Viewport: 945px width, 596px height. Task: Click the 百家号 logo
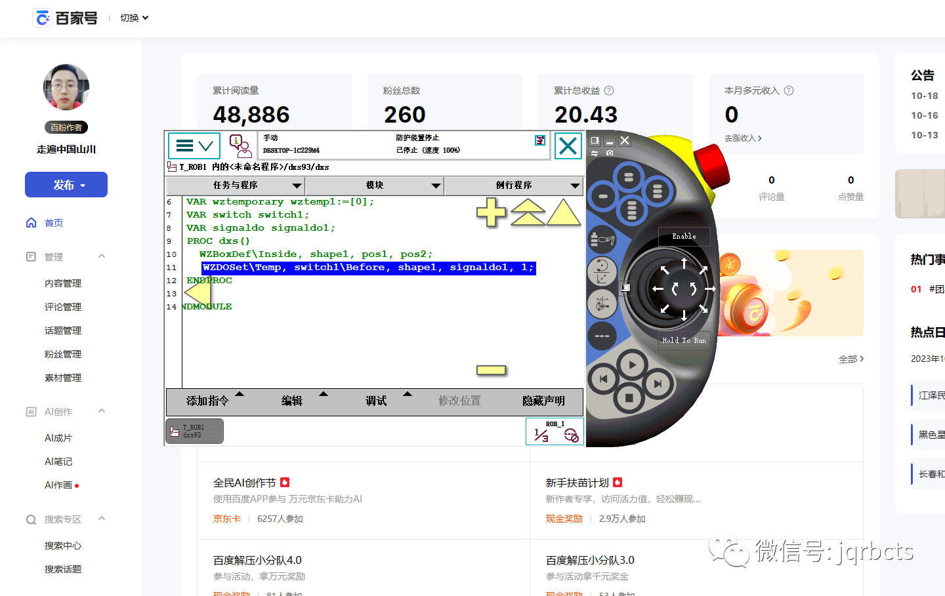[x=65, y=18]
